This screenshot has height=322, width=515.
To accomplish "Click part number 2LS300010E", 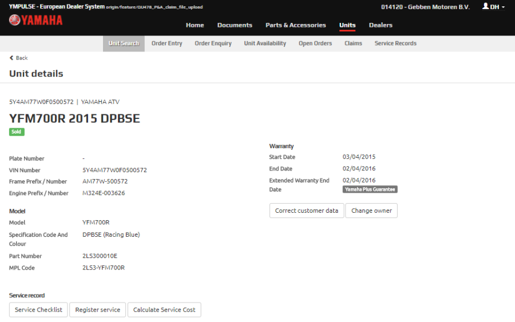I will [100, 256].
